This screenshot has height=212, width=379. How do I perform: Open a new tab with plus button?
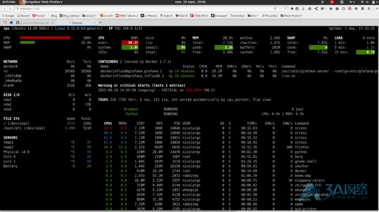100,23
